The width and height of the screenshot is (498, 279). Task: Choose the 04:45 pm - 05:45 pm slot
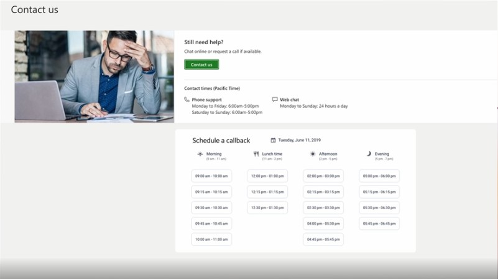323,239
